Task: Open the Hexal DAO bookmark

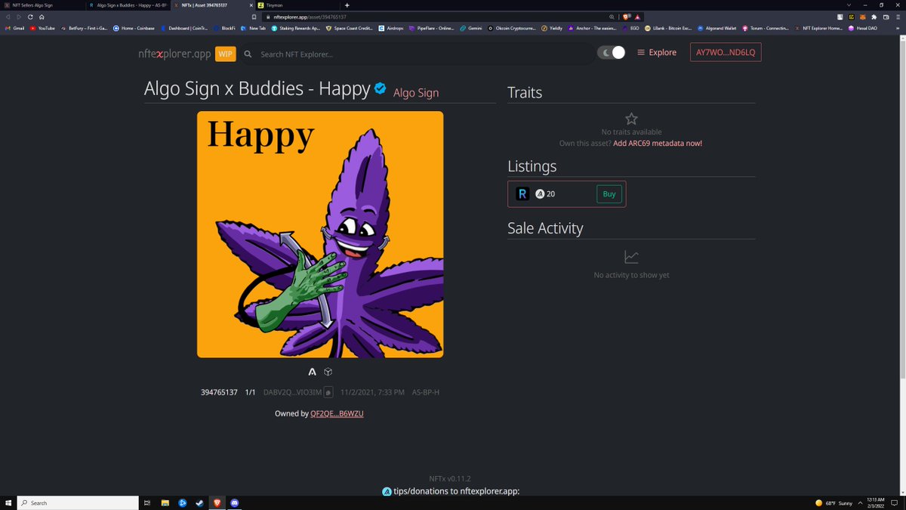Action: (862, 28)
